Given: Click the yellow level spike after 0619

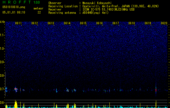Looking at the screenshot, I should 156,104.
